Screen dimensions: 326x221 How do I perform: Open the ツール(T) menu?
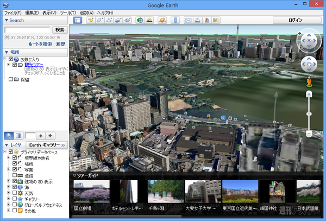pyautogui.click(x=67, y=12)
